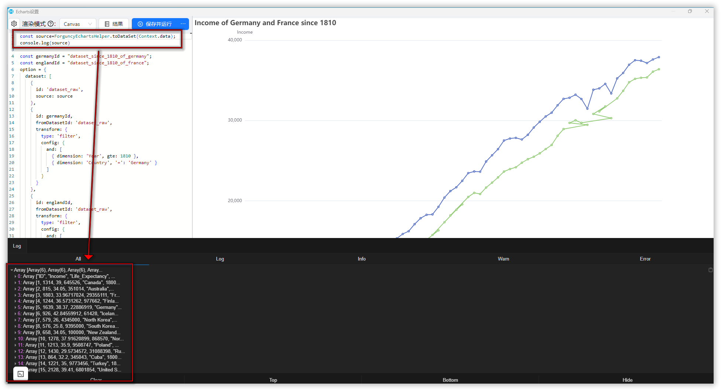Viewport: 721px width, 391px height.
Task: Expand log entry 13 Cuba
Action: pos(16,357)
